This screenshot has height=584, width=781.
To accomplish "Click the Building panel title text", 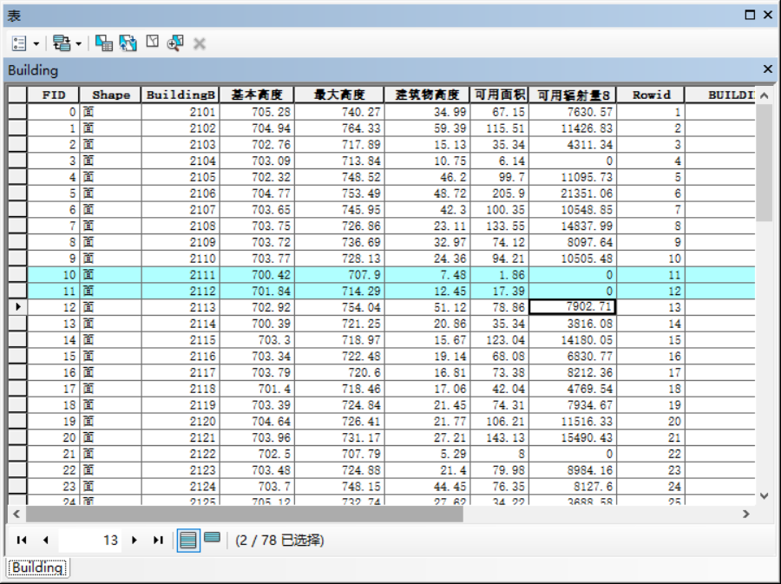I will 33,70.
